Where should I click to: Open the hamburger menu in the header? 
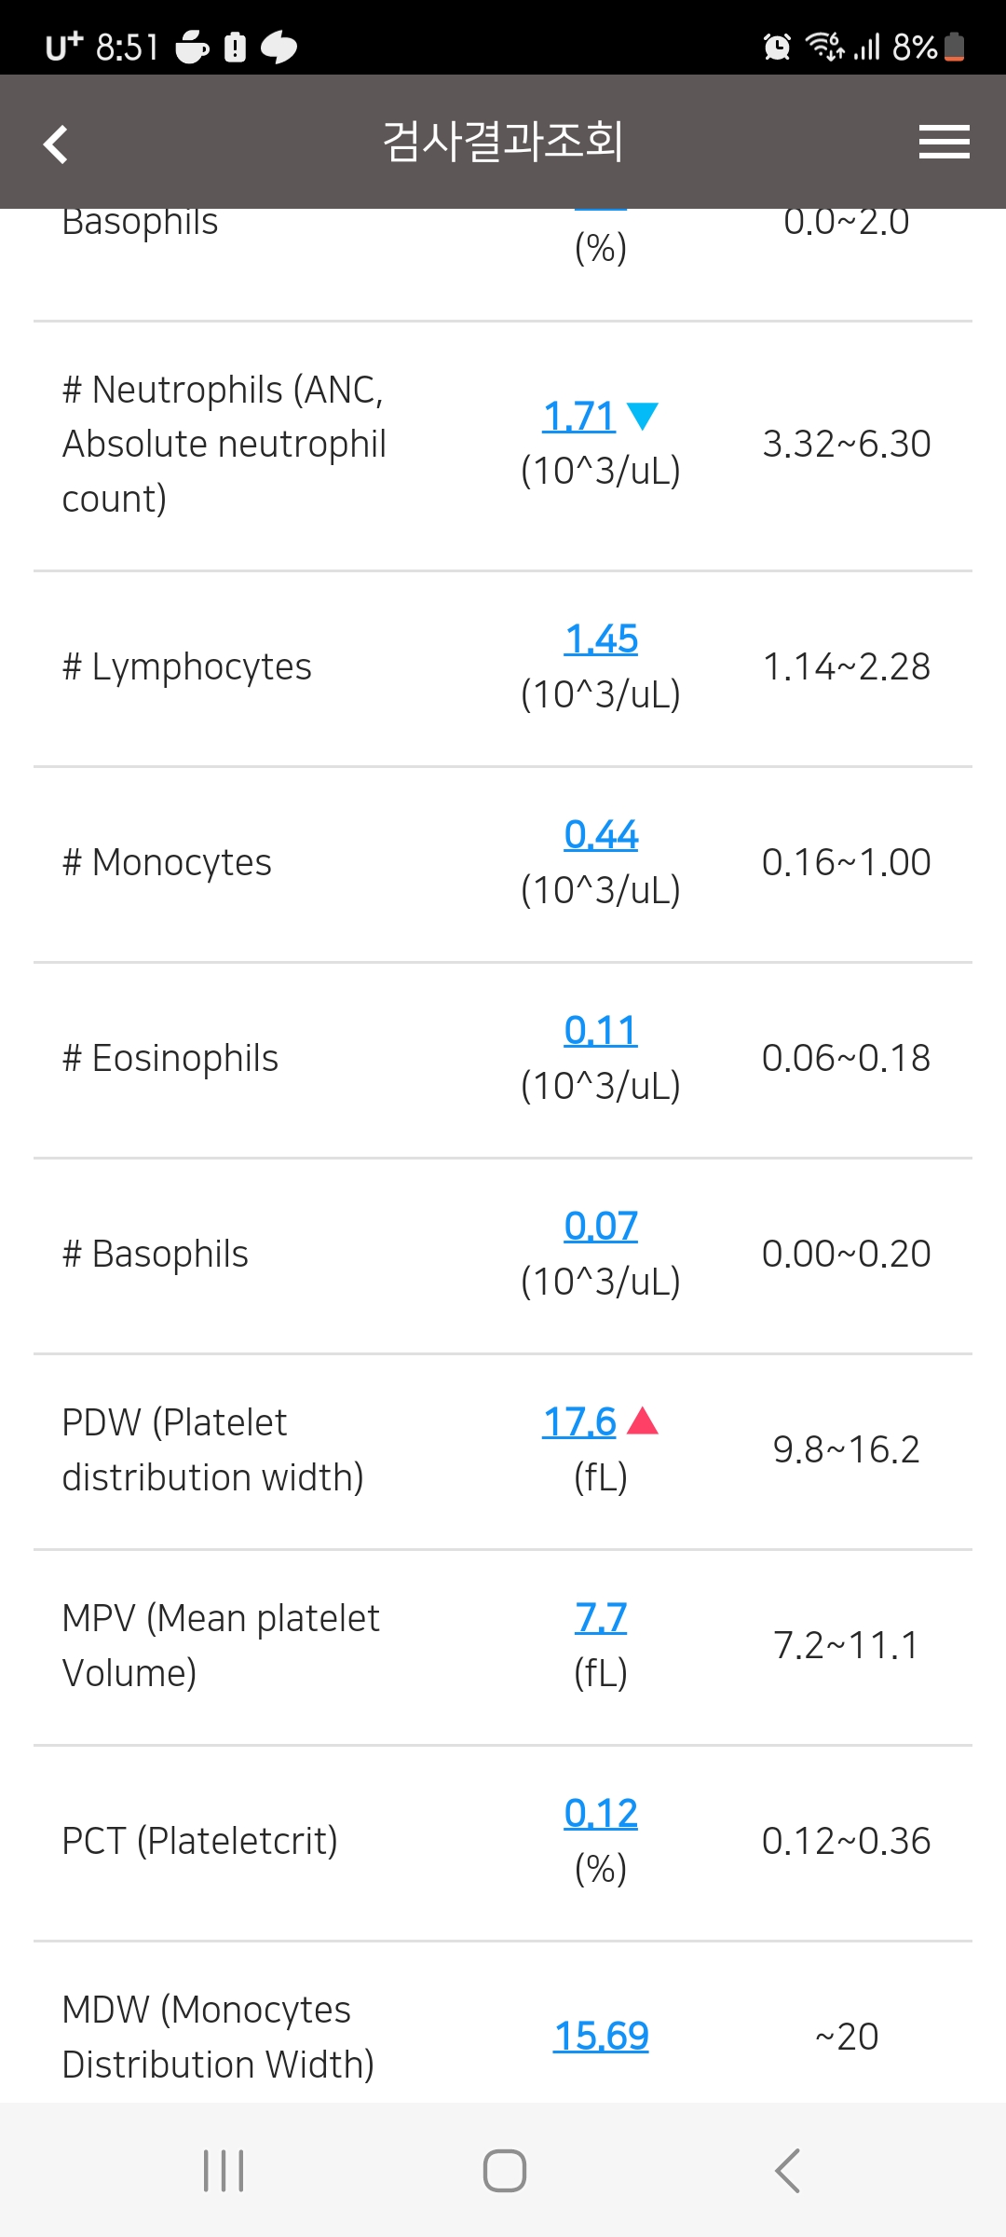(944, 142)
